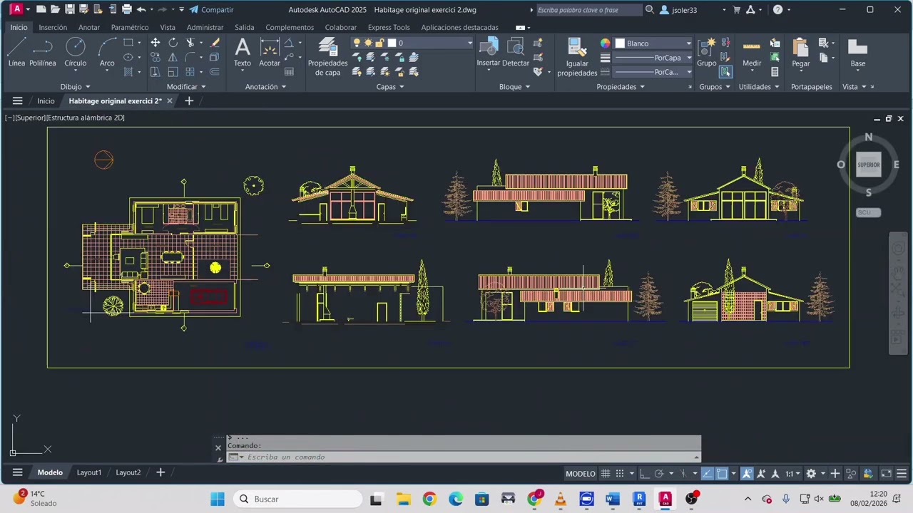Click the Compartir share button
This screenshot has width=913, height=513.
pyautogui.click(x=211, y=9)
